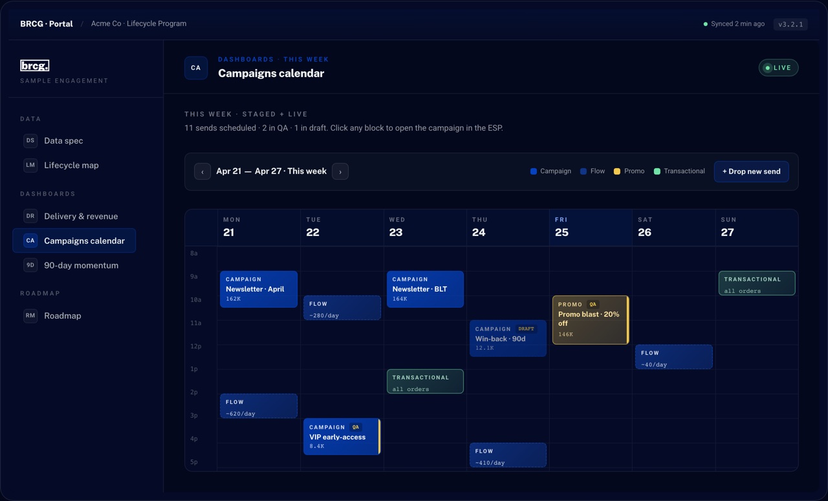This screenshot has width=828, height=501.
Task: Click the 9D icon beside 90-day momentum
Action: 30,265
